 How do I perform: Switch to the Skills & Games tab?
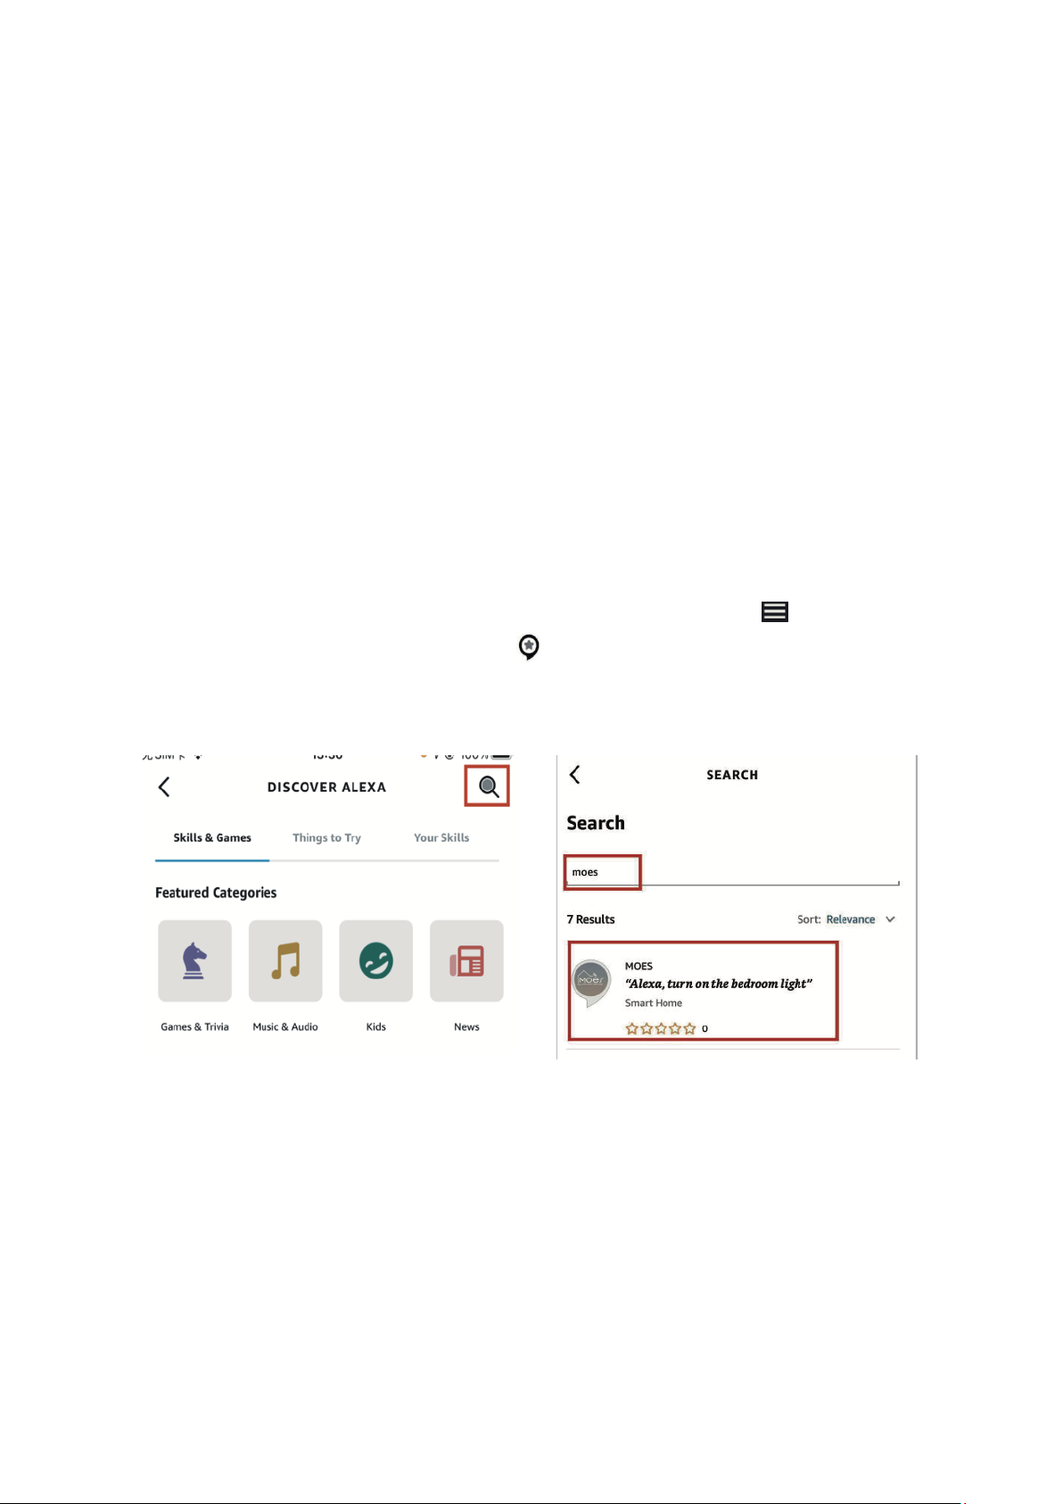(212, 837)
